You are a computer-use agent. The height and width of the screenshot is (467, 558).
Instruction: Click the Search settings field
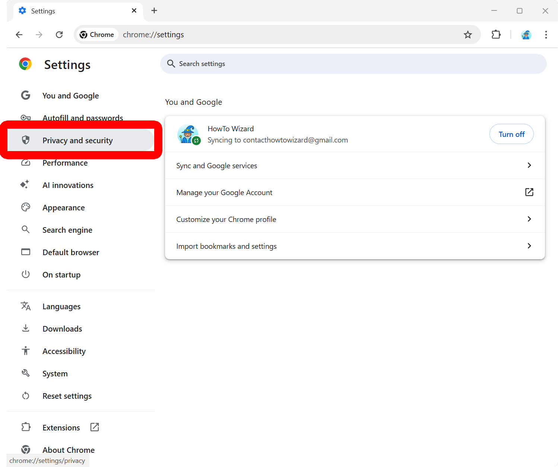[353, 64]
